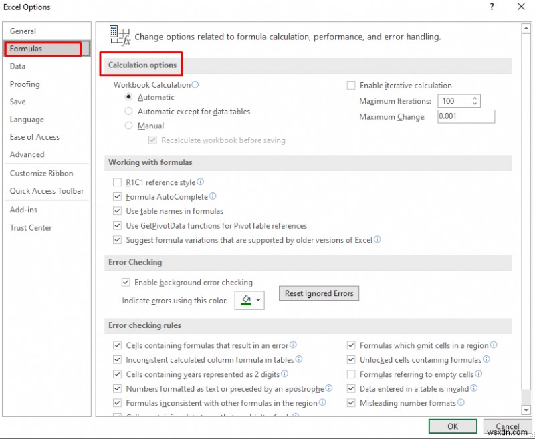Click scrollbar down arrow
535x439 pixels.
pos(526,410)
